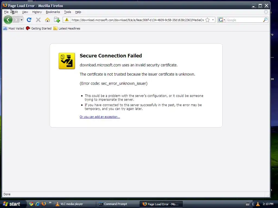This screenshot has height=208, width=278.
Task: Open the Most Visited bookmarks folder
Action: coord(14,28)
